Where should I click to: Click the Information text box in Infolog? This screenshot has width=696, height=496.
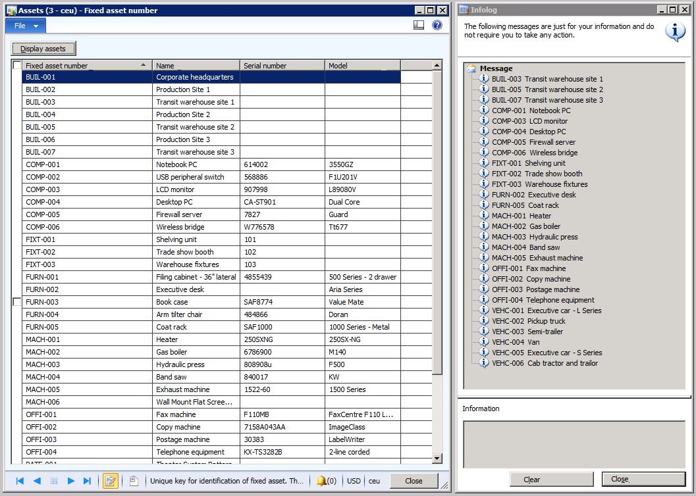(574, 443)
